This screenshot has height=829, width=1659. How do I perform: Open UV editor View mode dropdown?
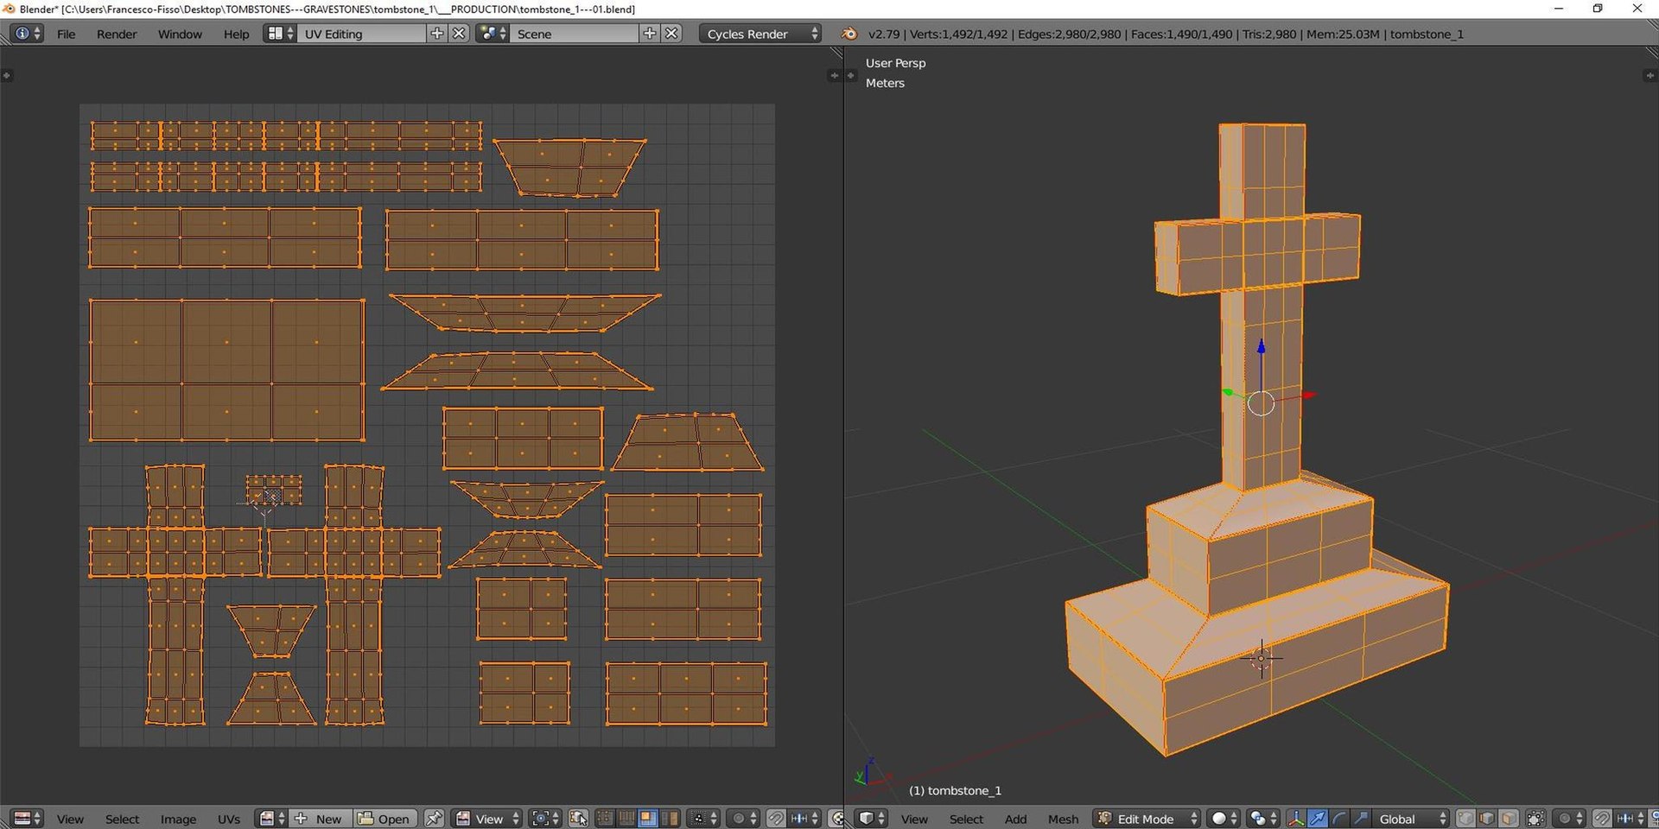click(487, 818)
